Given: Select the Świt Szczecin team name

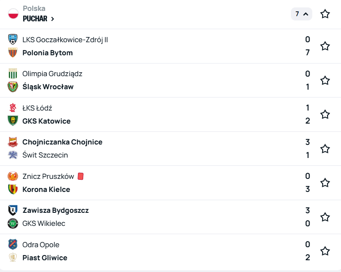Looking at the screenshot, I should (x=45, y=155).
